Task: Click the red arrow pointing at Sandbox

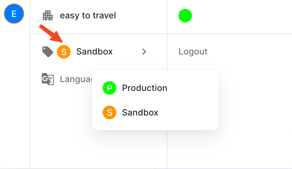Action: click(50, 35)
